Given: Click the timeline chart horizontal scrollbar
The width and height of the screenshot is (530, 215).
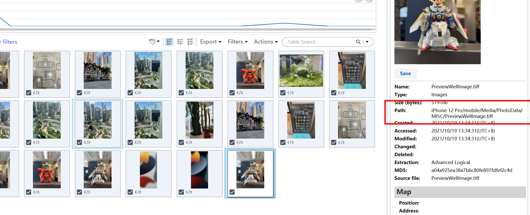Looking at the screenshot, I should pos(186,30).
